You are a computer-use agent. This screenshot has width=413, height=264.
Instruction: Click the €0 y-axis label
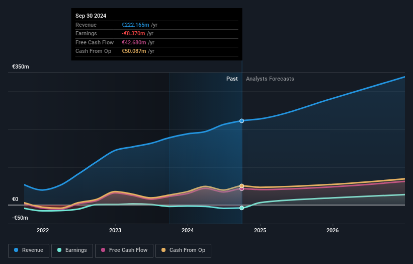point(15,199)
